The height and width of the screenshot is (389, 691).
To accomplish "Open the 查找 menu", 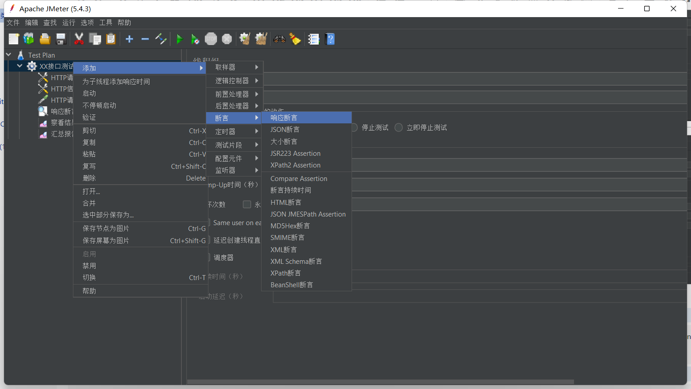I will tap(50, 23).
